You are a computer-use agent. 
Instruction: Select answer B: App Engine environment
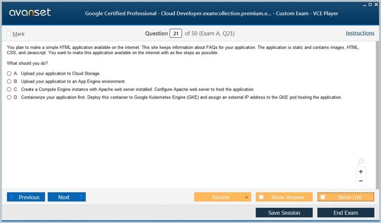coord(9,81)
